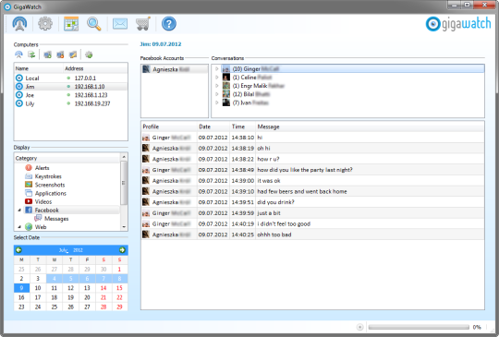Click the round stop icon beside progress bar
The image size is (499, 337).
coord(360,327)
